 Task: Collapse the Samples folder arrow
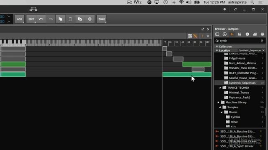coord(220,107)
